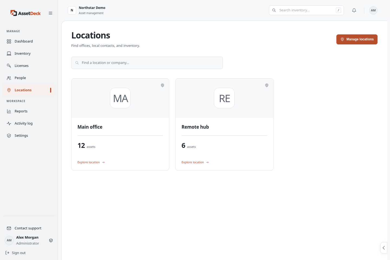Collapse sidebar with hamburger menu icon
This screenshot has height=260, width=390.
(x=50, y=13)
